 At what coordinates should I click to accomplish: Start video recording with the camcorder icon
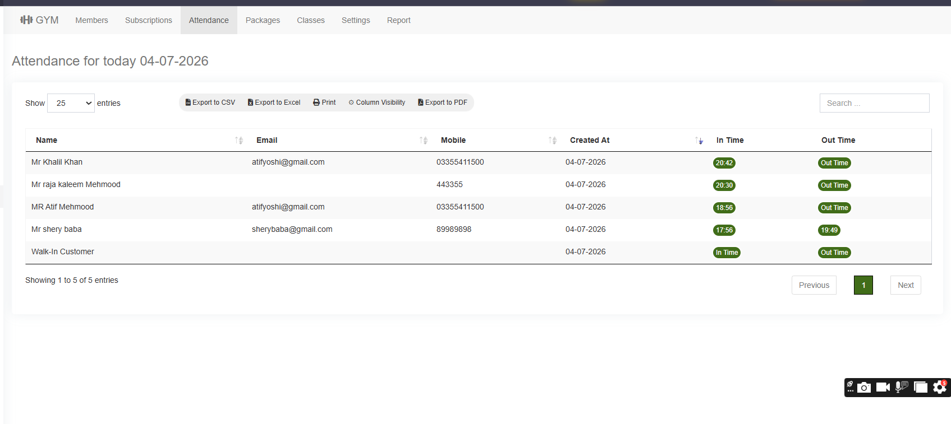click(883, 387)
